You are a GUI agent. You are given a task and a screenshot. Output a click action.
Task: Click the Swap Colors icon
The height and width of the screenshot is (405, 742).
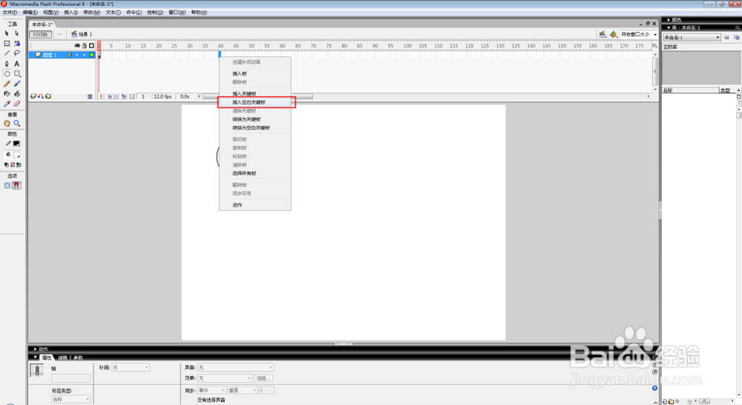[19, 165]
